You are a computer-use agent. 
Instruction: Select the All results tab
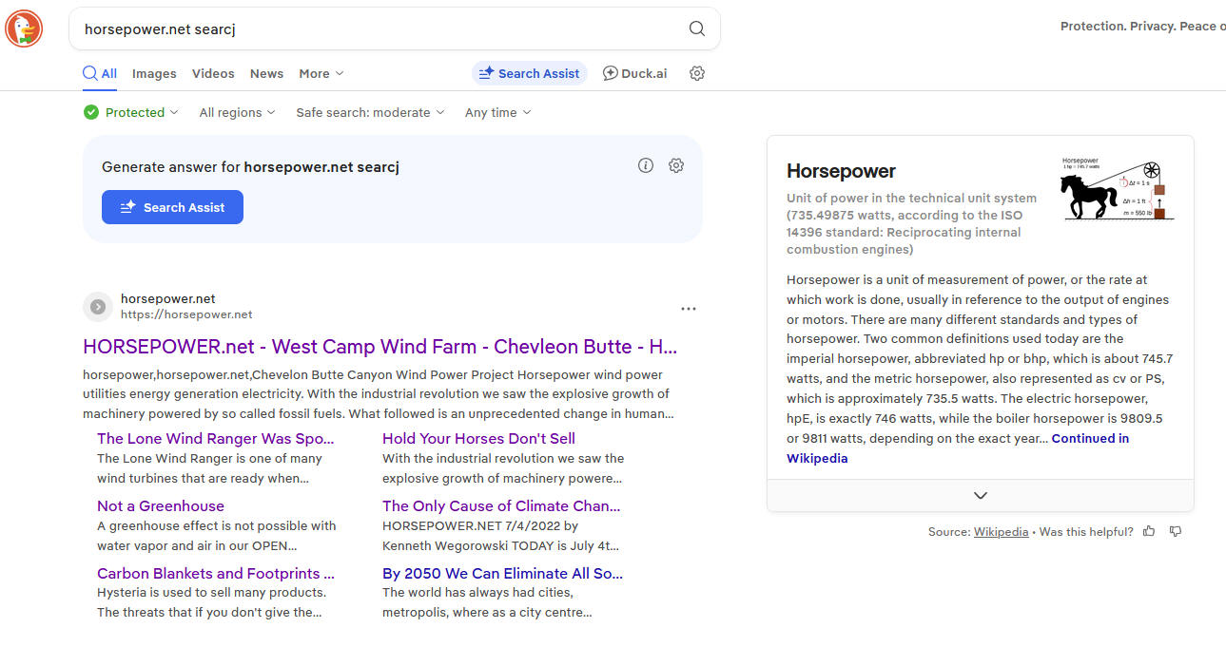pos(100,73)
